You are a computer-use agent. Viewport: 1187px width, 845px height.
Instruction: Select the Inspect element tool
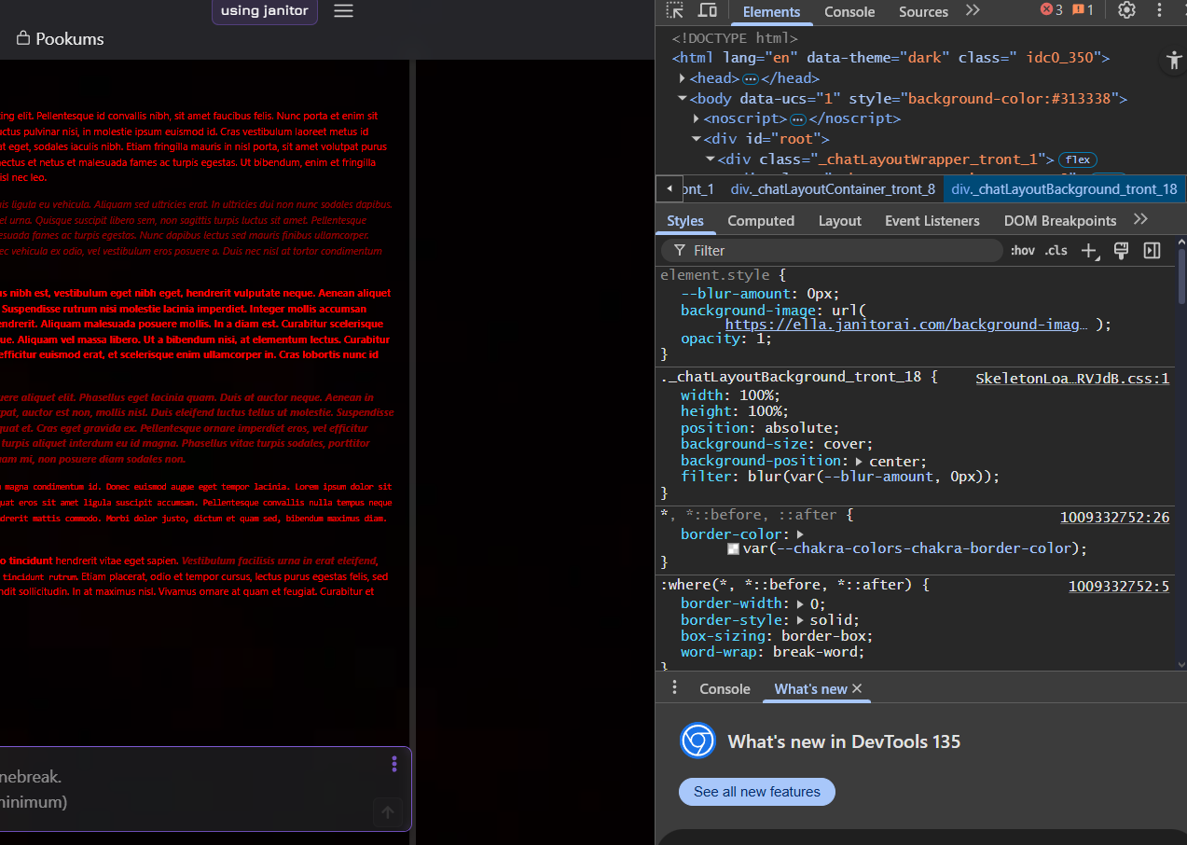pos(673,11)
